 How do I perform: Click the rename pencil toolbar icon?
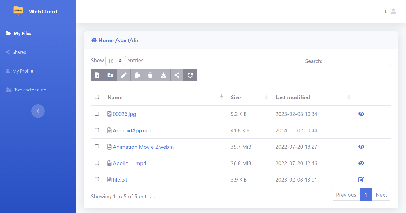coord(124,75)
